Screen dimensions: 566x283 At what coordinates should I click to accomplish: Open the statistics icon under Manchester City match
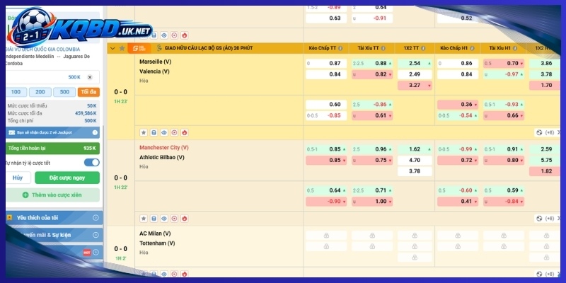coord(154,219)
